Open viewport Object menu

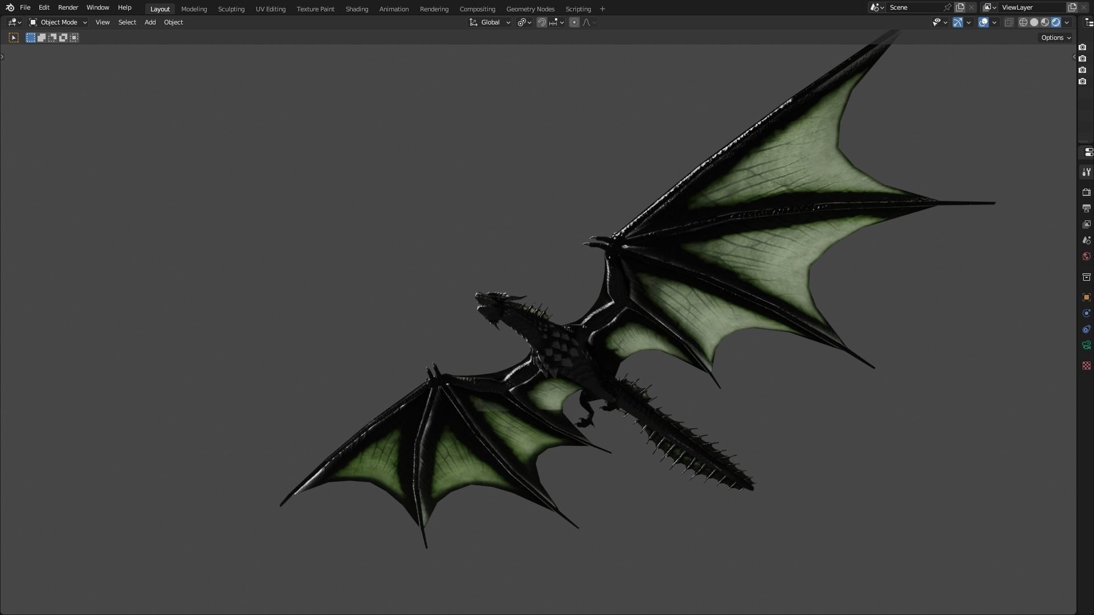(173, 22)
